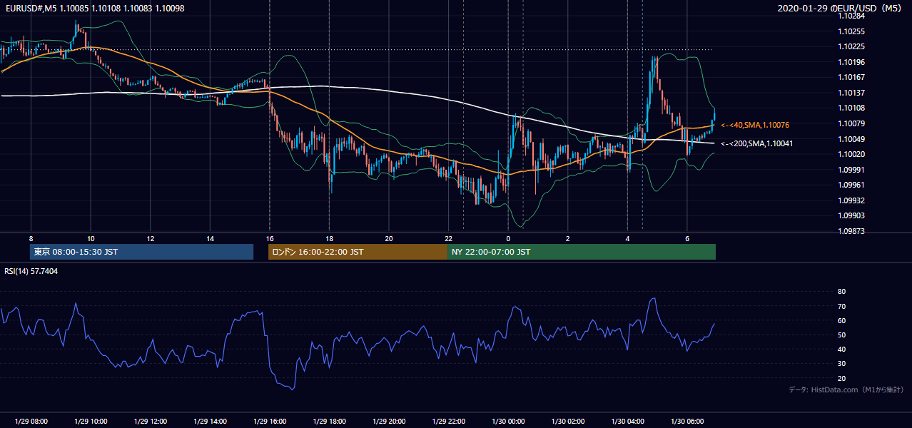This screenshot has width=912, height=428.
Task: Click the 1/29 16:00 time label
Action: coord(270,422)
